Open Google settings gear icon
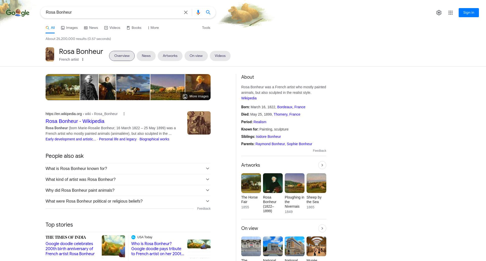486x261 pixels. click(439, 13)
